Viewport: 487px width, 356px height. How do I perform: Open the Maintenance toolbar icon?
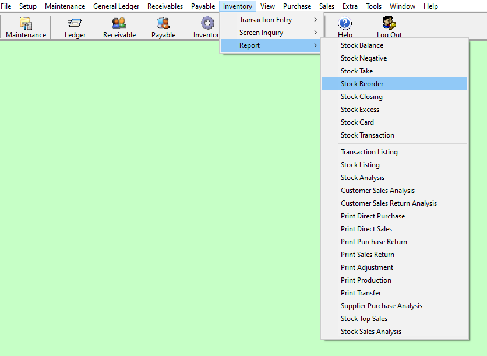26,27
